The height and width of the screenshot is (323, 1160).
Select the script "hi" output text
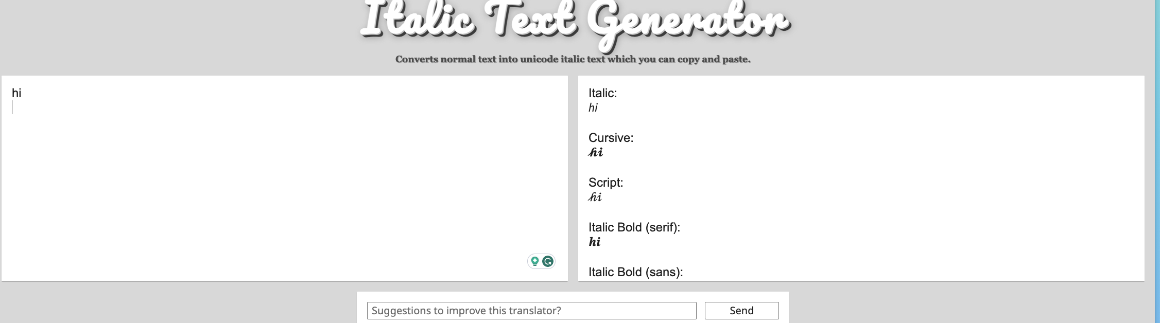595,197
